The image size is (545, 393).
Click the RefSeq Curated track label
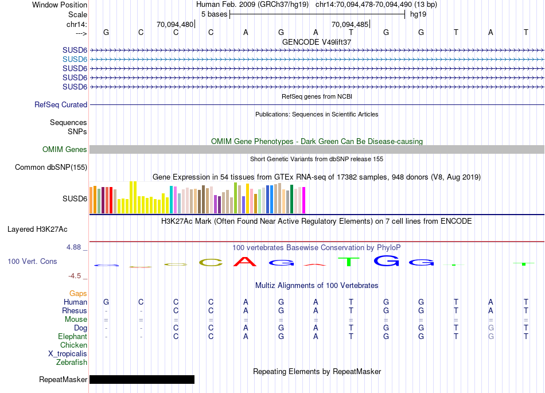click(60, 104)
